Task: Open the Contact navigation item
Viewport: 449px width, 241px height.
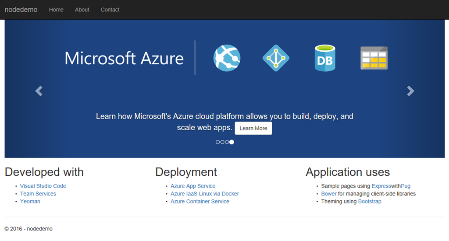Action: tap(110, 10)
